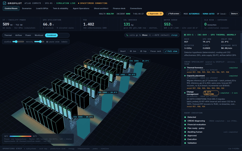Click the temperature color scale bar
242x151 pixels.
click(x=20, y=136)
